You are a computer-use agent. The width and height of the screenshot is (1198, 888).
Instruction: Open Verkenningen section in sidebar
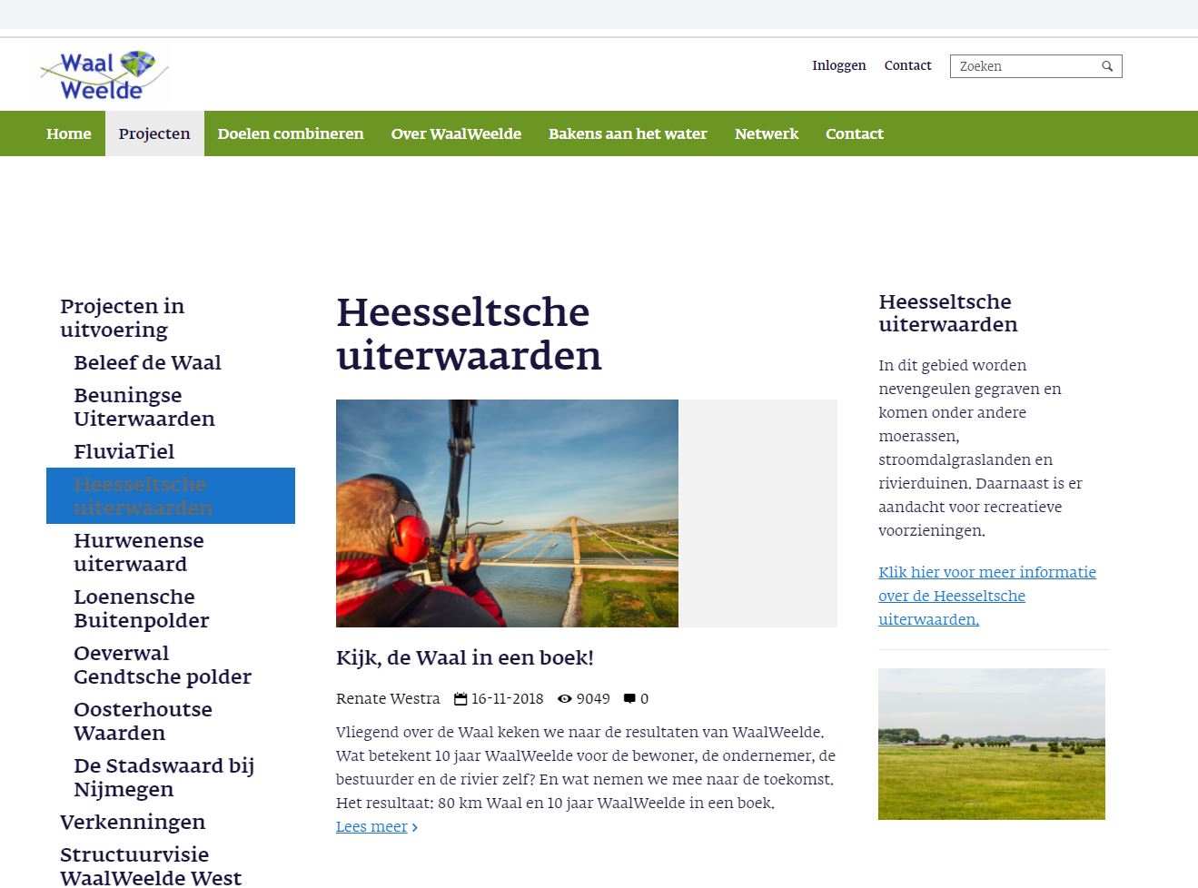133,822
